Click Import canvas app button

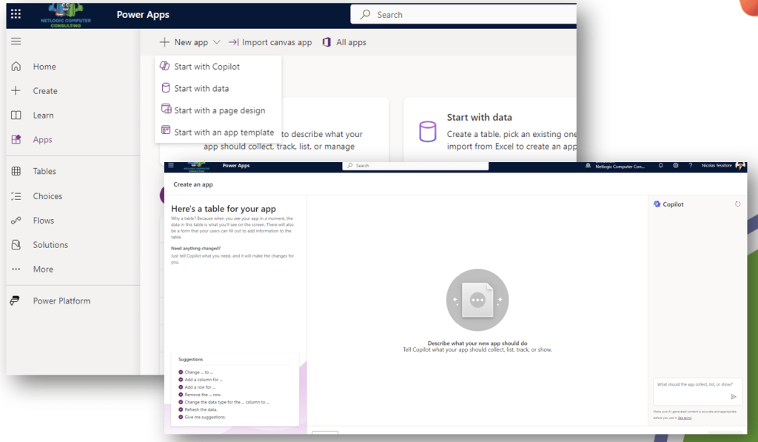pyautogui.click(x=270, y=42)
